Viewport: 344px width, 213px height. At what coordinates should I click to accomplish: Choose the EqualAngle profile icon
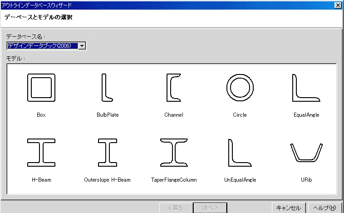point(306,87)
